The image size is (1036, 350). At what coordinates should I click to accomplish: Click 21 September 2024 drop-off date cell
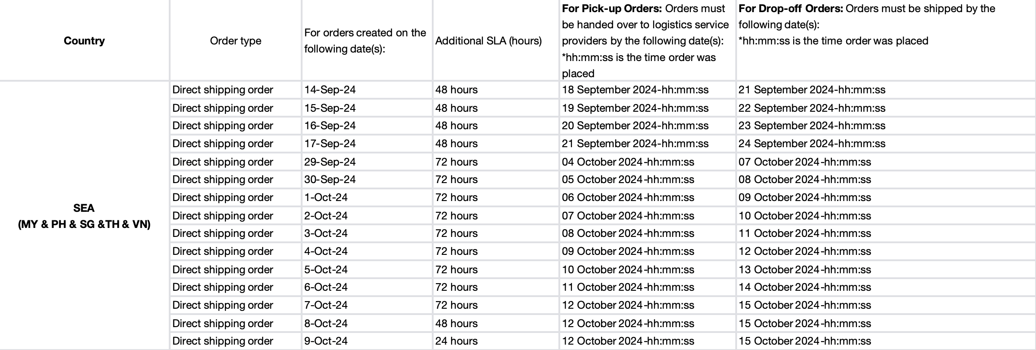point(812,90)
